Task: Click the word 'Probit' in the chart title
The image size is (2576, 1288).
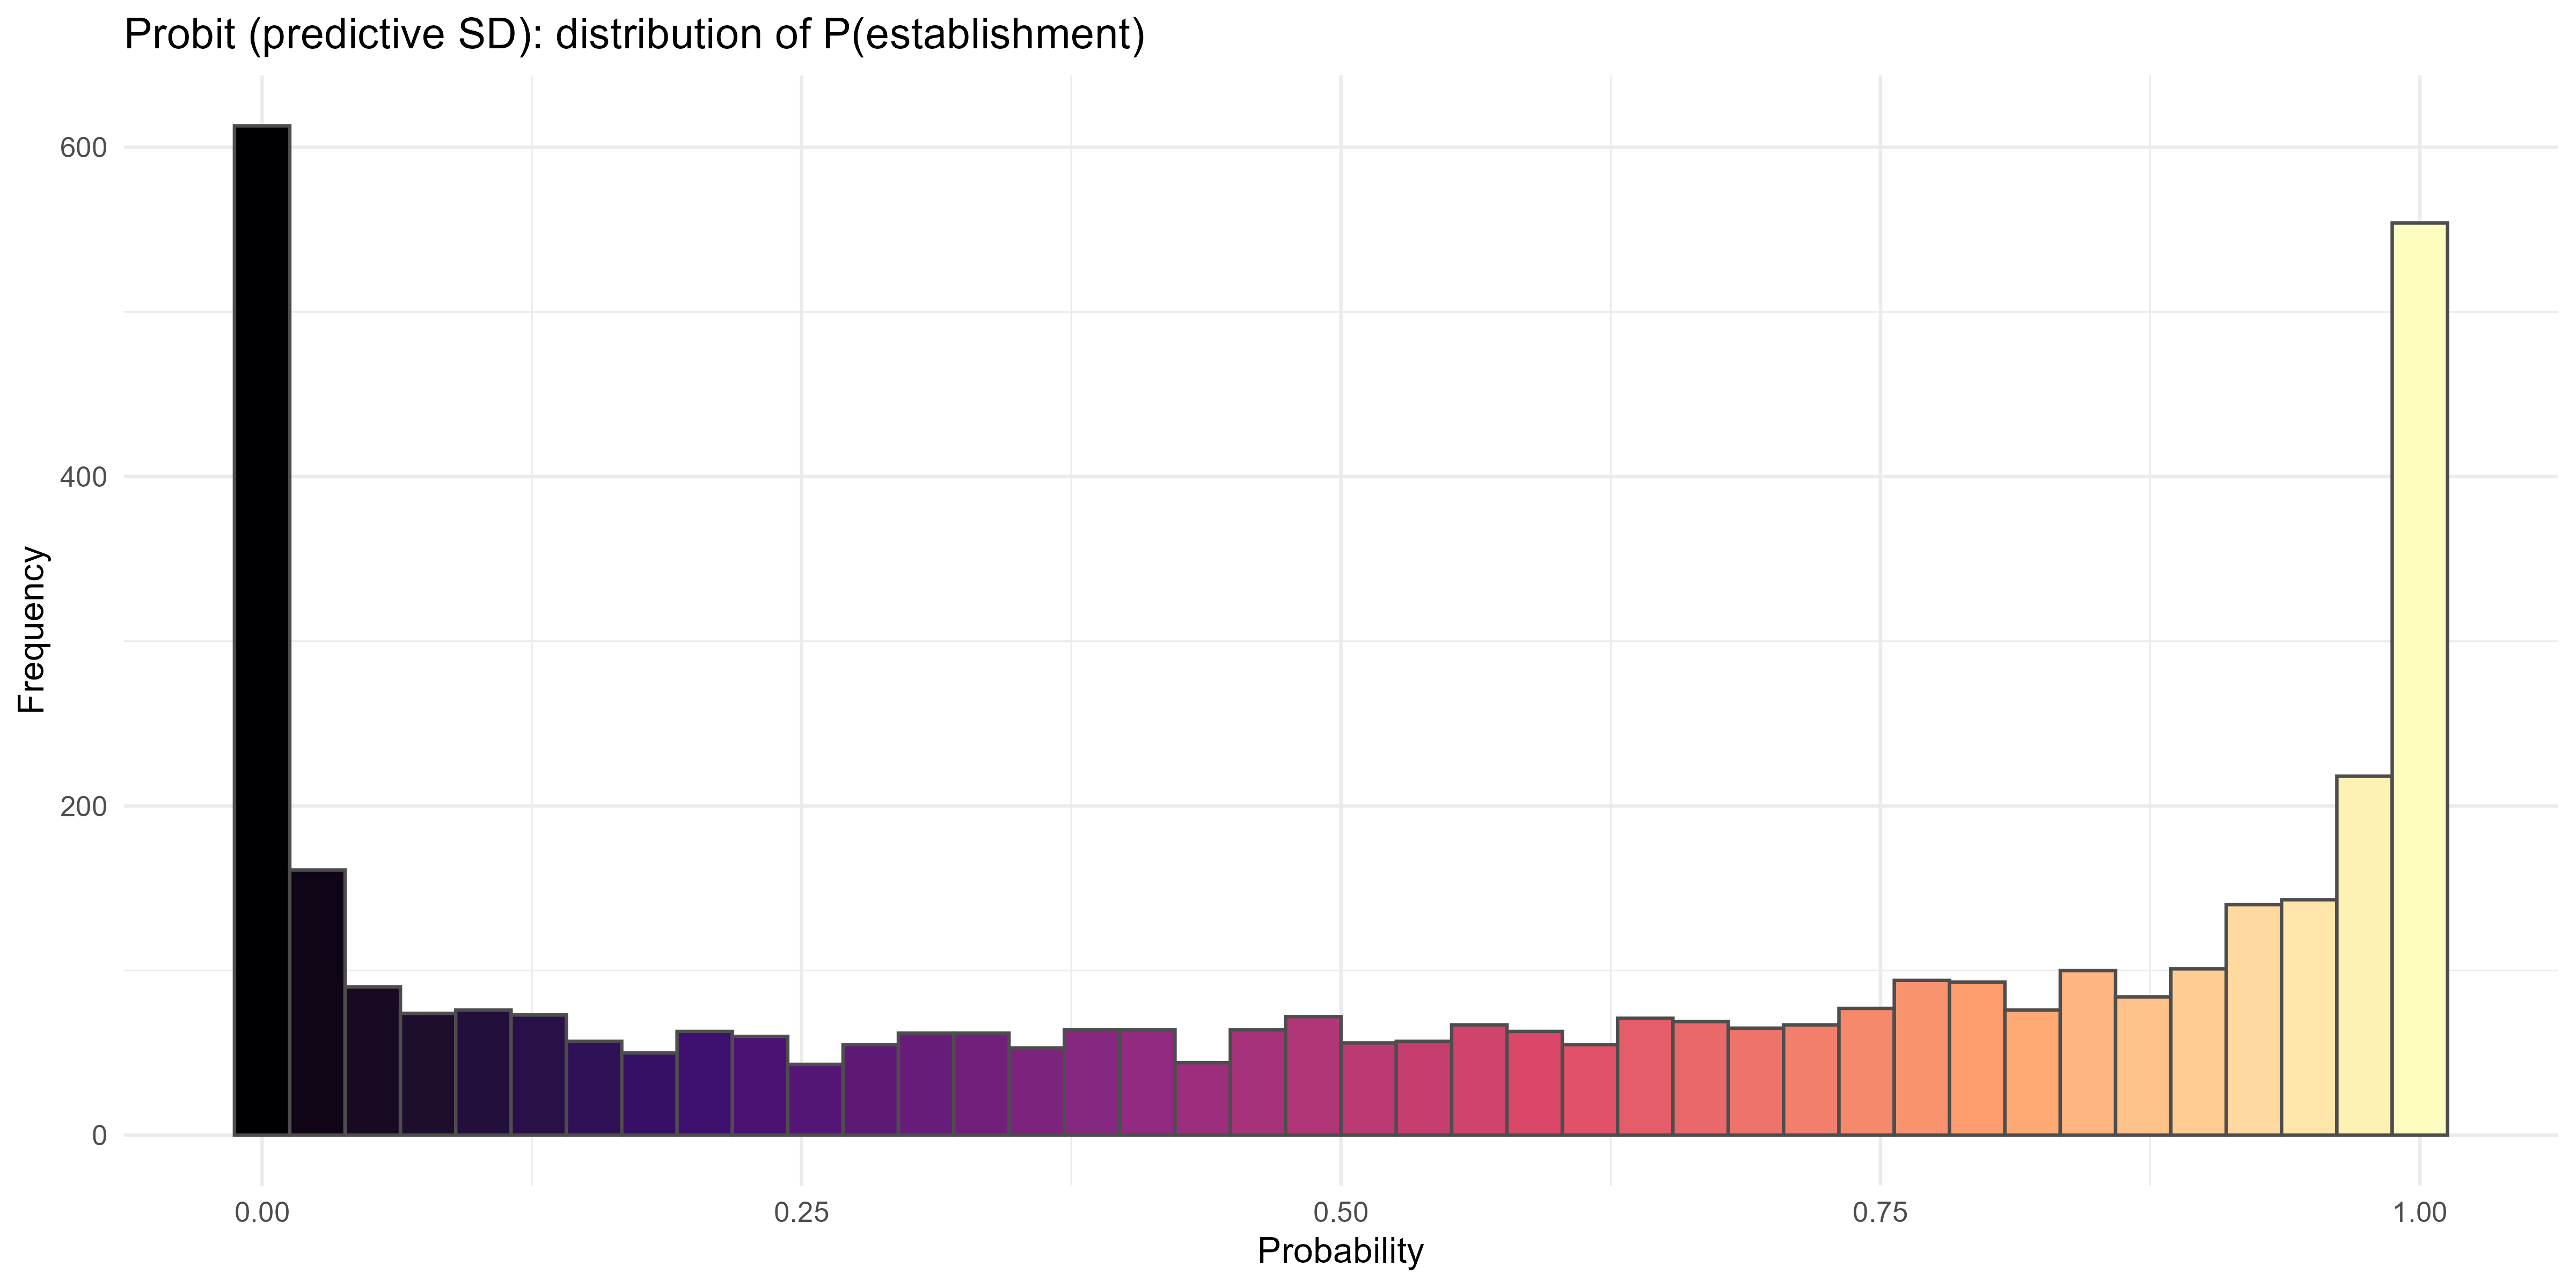Action: (180, 35)
